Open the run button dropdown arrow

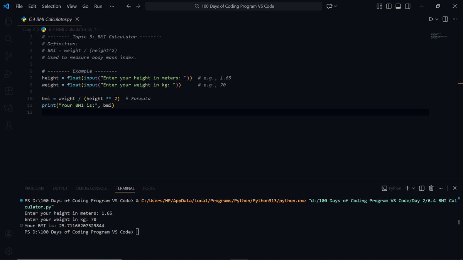(436, 19)
